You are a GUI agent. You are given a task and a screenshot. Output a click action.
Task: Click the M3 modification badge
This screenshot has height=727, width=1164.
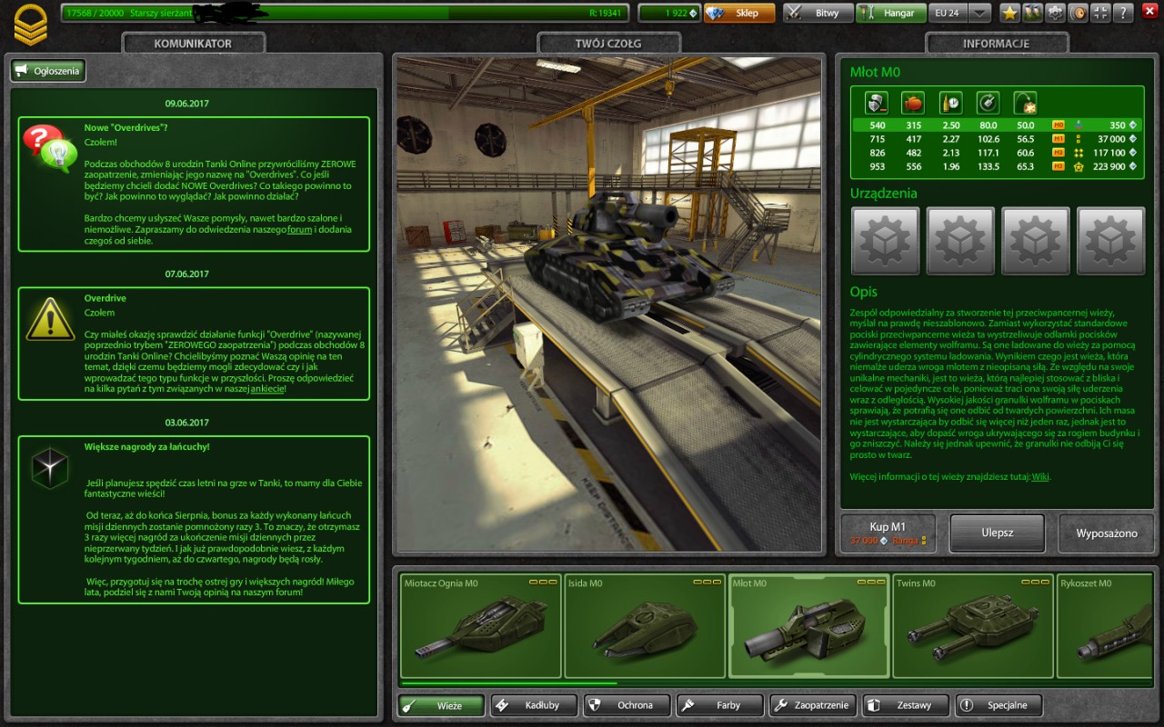pos(1059,166)
